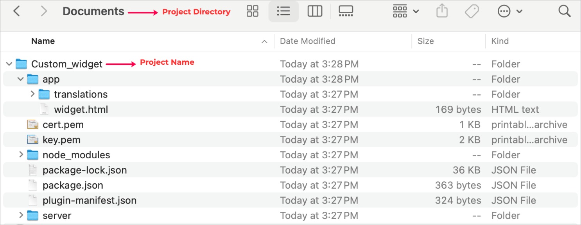Switch to icon grid view
The image size is (581, 225).
click(253, 11)
